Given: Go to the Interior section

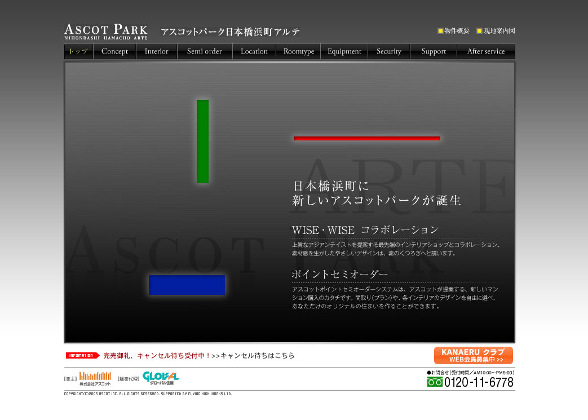Looking at the screenshot, I should [156, 51].
